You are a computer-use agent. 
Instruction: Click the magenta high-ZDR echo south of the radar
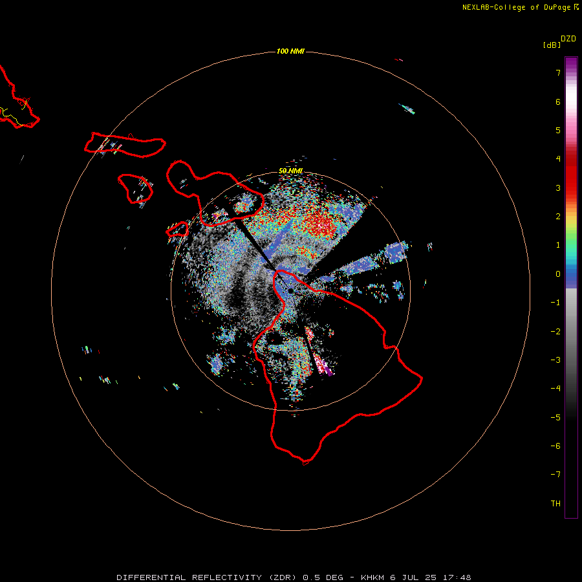pyautogui.click(x=323, y=365)
